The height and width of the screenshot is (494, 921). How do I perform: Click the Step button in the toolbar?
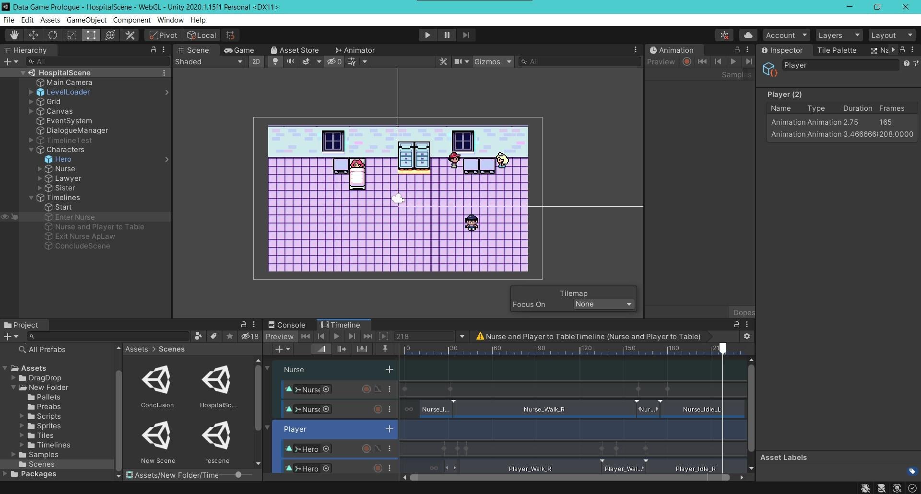(x=466, y=35)
